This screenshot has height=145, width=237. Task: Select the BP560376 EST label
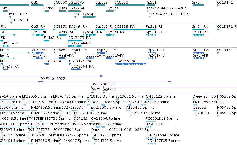[155, 124]
